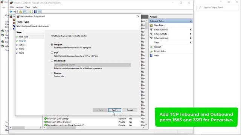Click the Filter by State funnel icon
241x135 pixels.
[x=151, y=34]
